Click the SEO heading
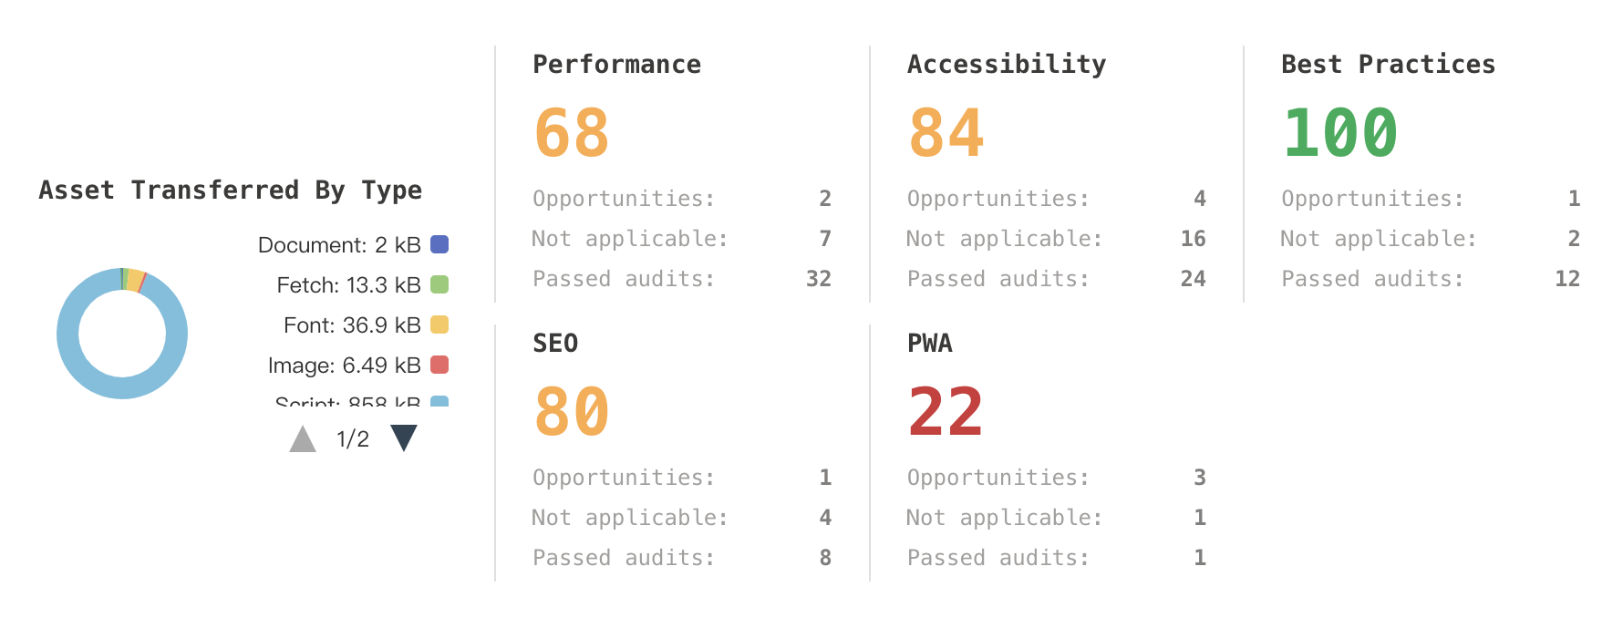Viewport: 1623px width, 618px height. point(555,343)
